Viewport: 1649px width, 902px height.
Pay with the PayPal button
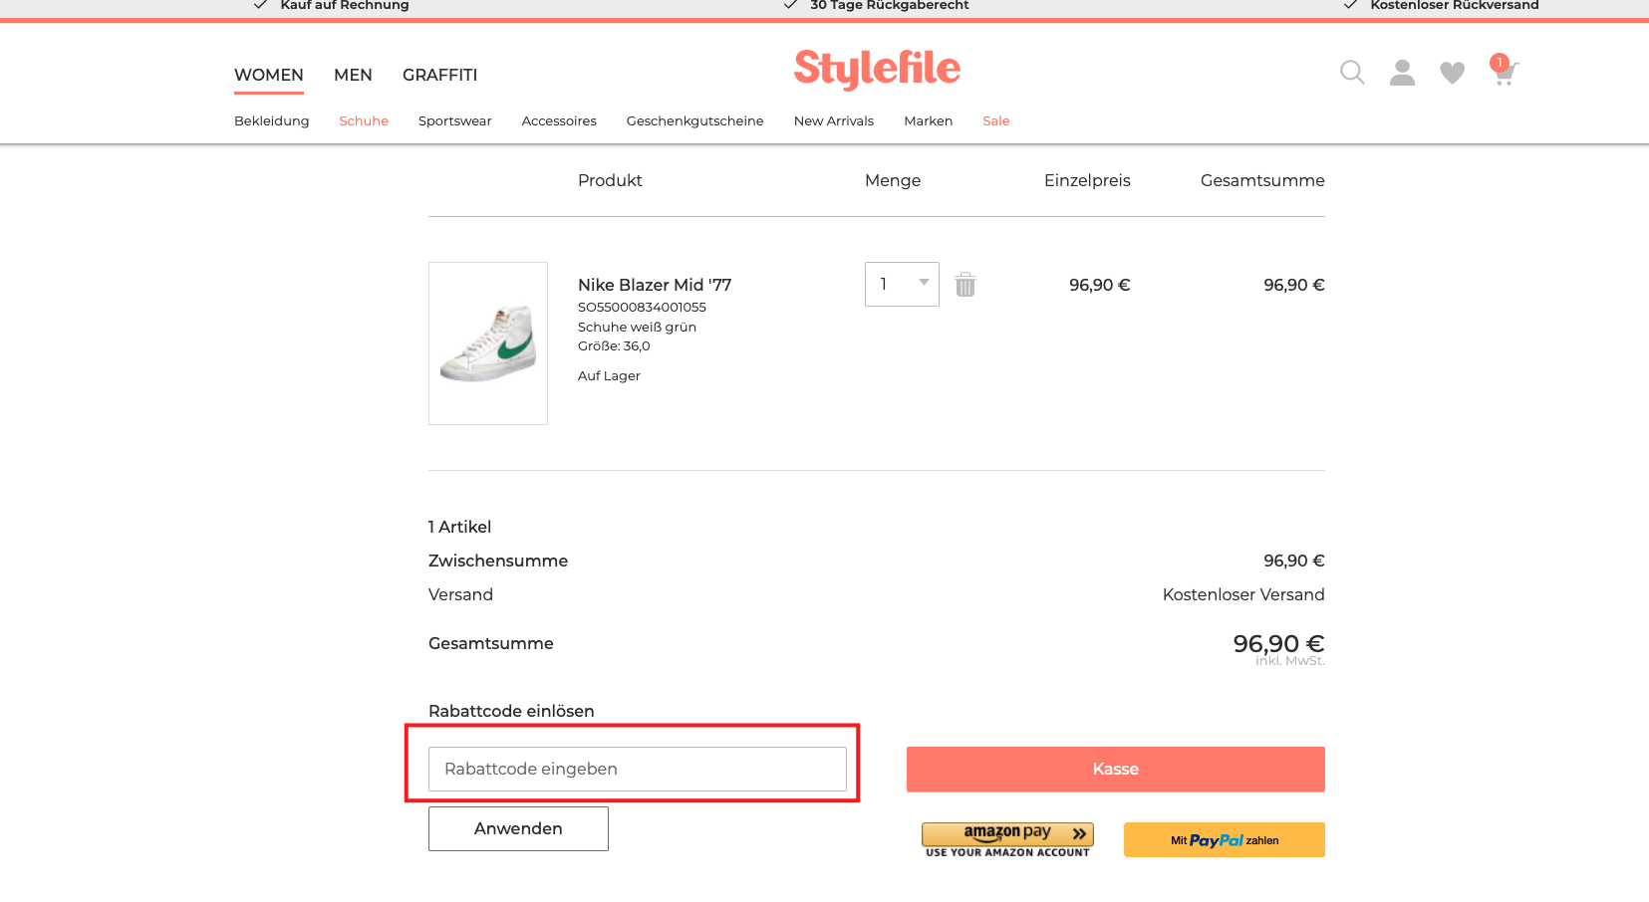(x=1224, y=839)
